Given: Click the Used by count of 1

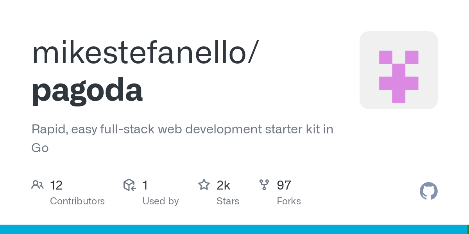Looking at the screenshot, I should tap(145, 185).
